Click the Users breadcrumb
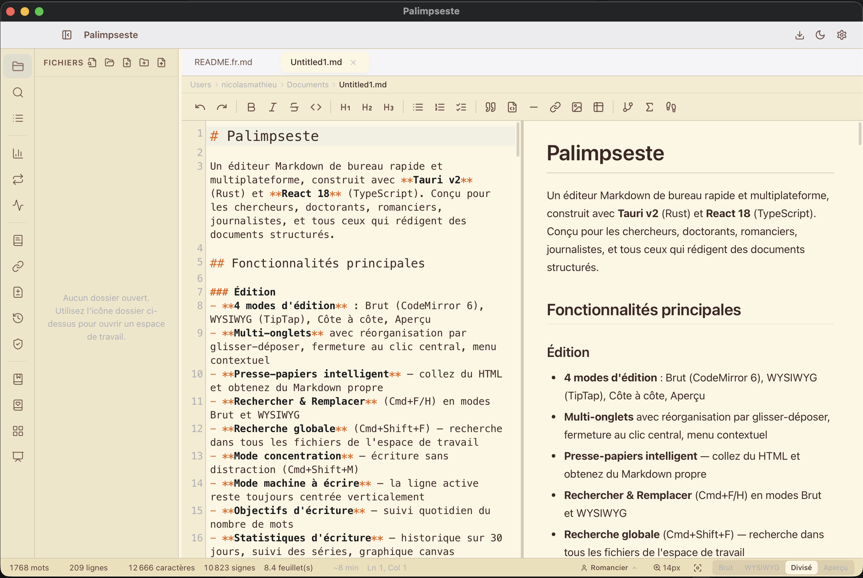This screenshot has height=578, width=863. pos(201,85)
